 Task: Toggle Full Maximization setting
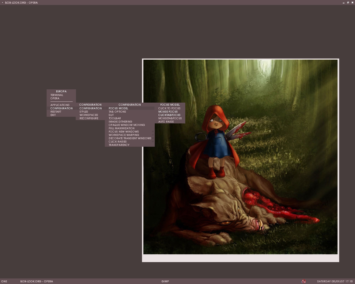click(130, 128)
